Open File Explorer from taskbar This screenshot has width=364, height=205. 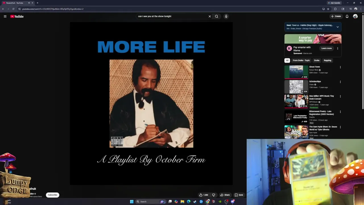[182, 202]
